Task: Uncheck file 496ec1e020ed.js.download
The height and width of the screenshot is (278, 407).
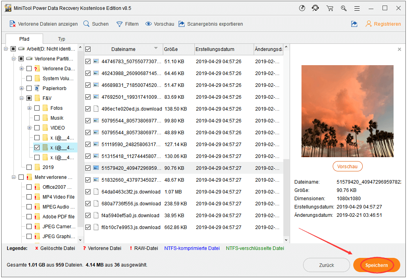Action: tap(88, 109)
